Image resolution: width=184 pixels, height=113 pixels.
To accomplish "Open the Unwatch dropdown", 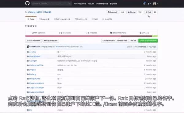I will point(113,12).
